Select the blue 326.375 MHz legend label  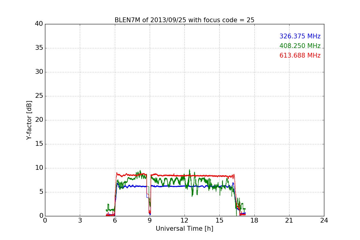pos(300,36)
